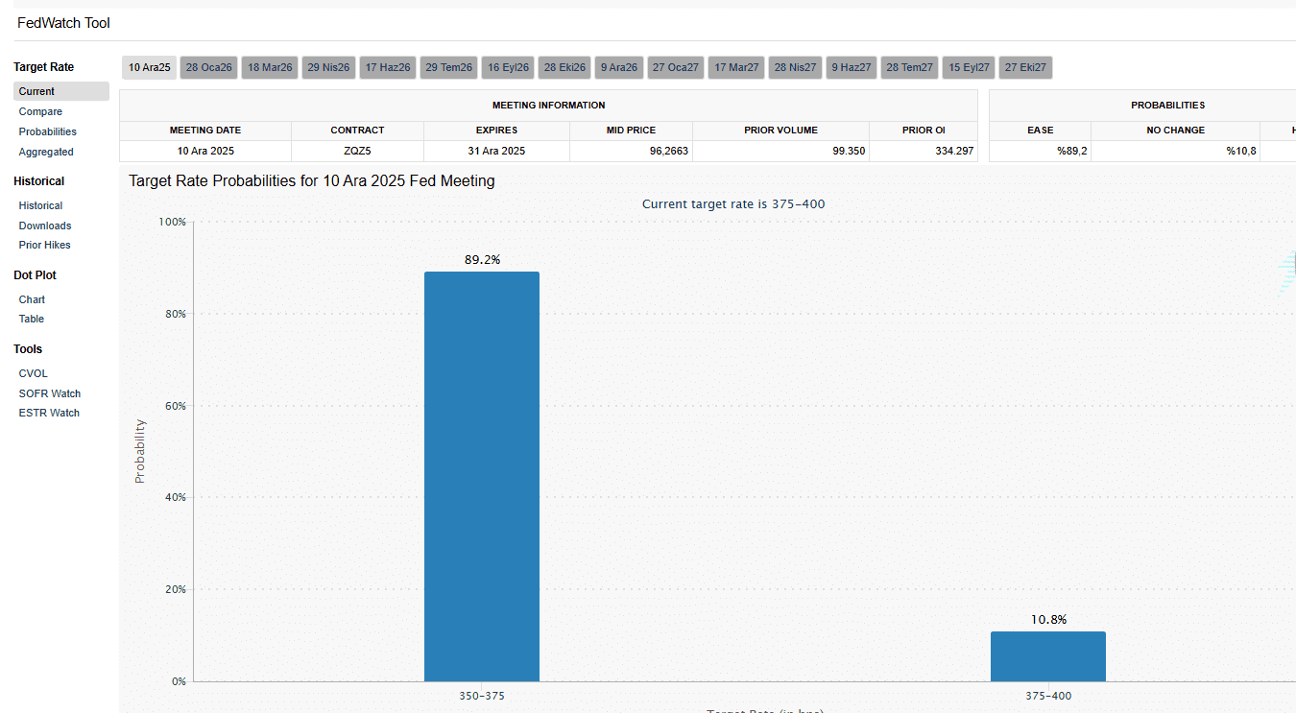
Task: Select the 10 Ara25 meeting tab
Action: point(150,68)
